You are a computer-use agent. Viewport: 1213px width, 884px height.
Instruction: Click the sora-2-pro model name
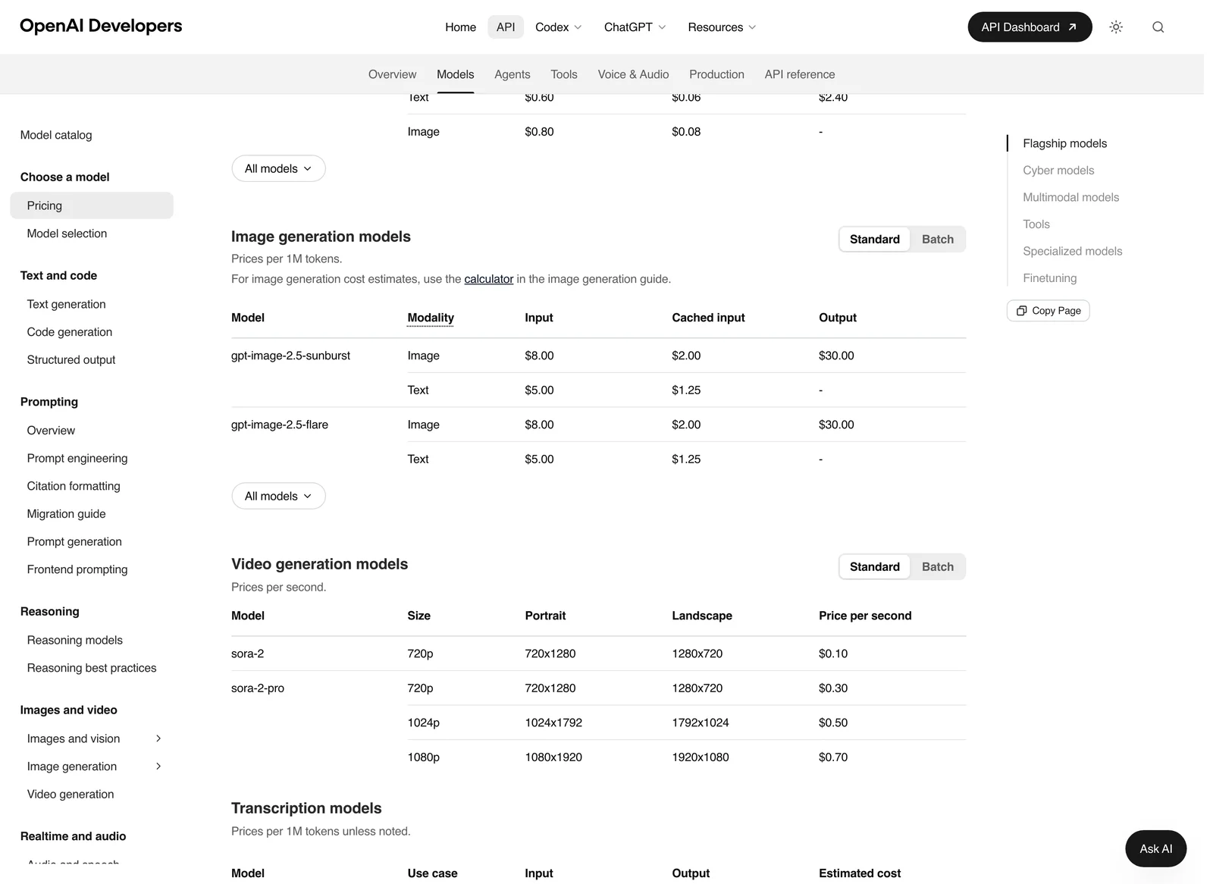(258, 688)
